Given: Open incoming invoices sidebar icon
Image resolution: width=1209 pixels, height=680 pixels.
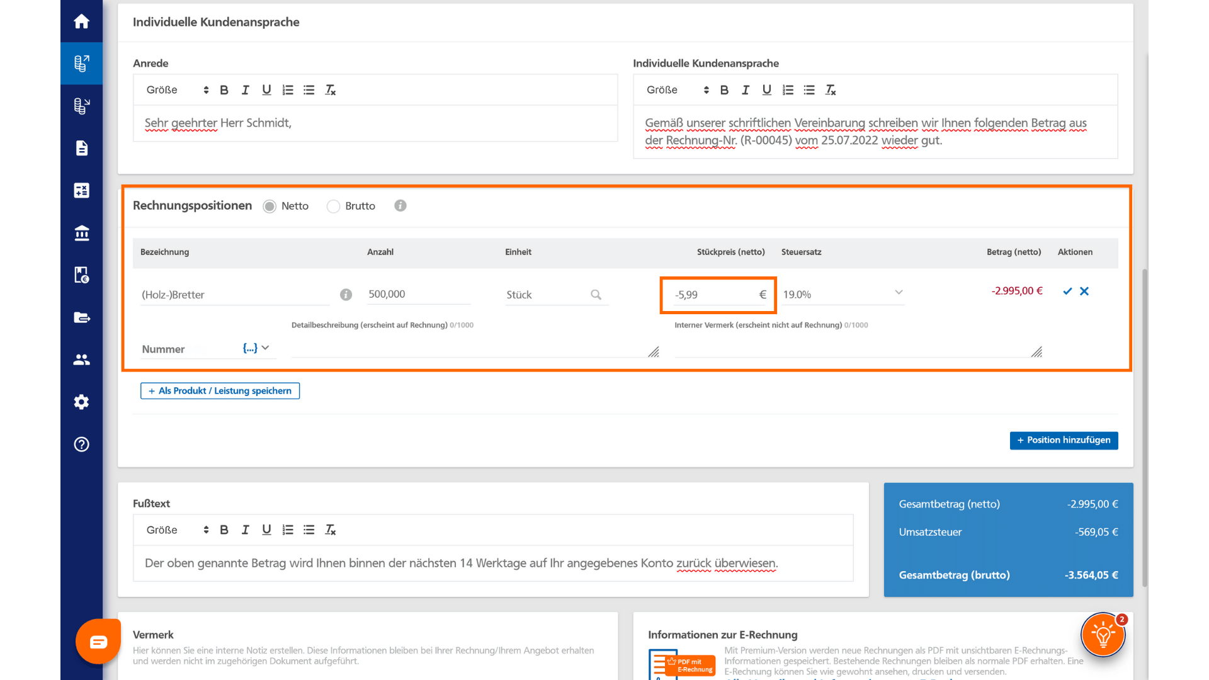Looking at the screenshot, I should coord(81,106).
